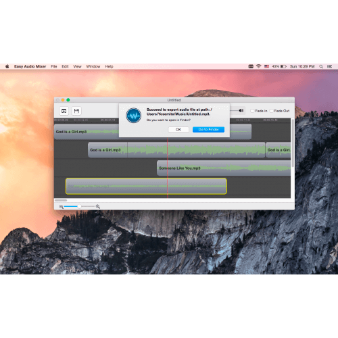Click the zoom in magnifier icon

tap(98, 206)
